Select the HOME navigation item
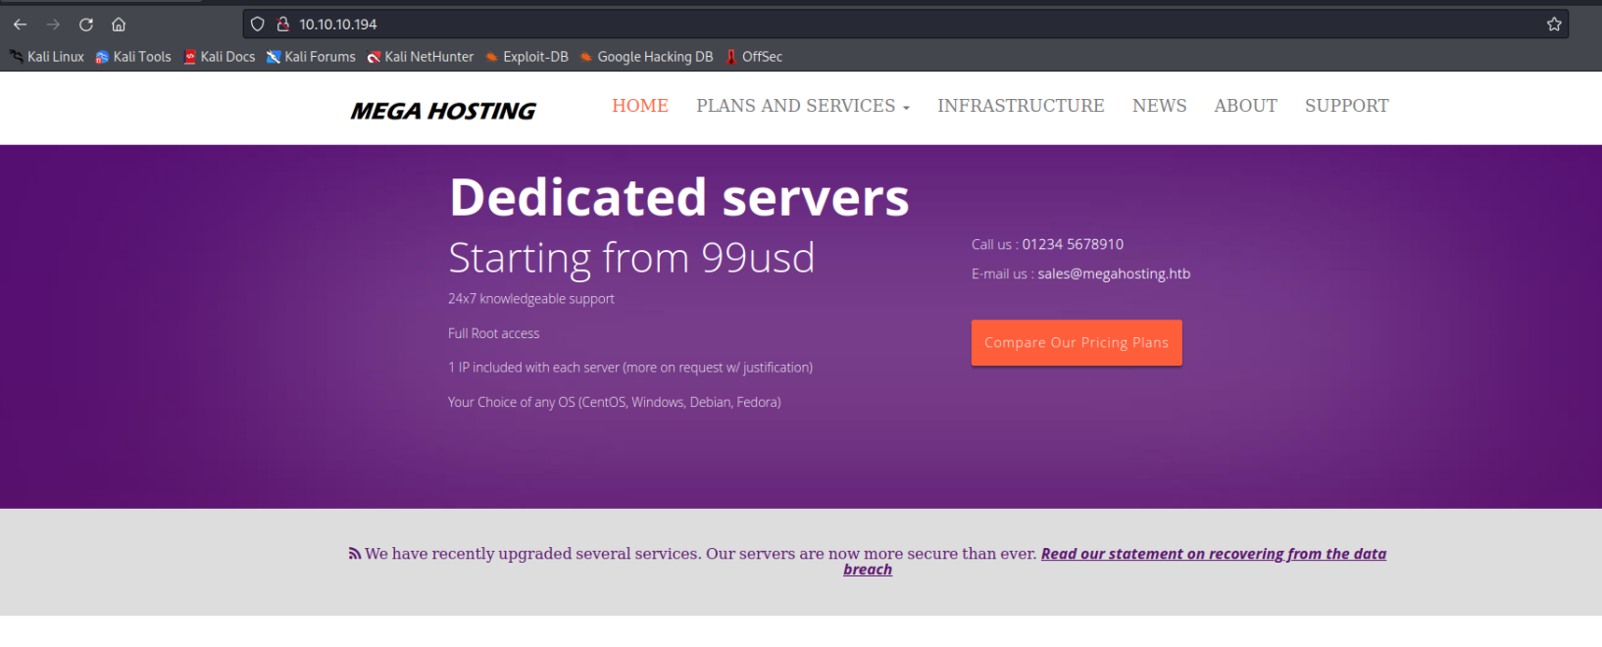 640,106
